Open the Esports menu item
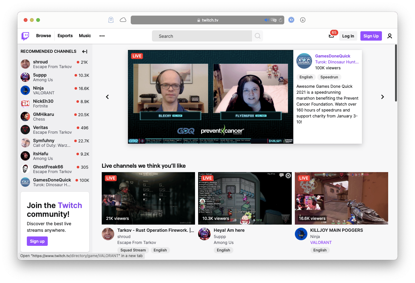 (65, 36)
